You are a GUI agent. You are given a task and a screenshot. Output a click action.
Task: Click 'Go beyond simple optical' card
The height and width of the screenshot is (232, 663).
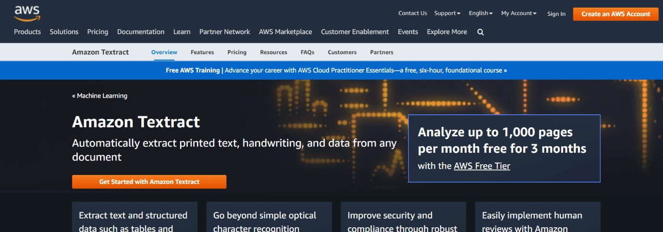click(269, 217)
